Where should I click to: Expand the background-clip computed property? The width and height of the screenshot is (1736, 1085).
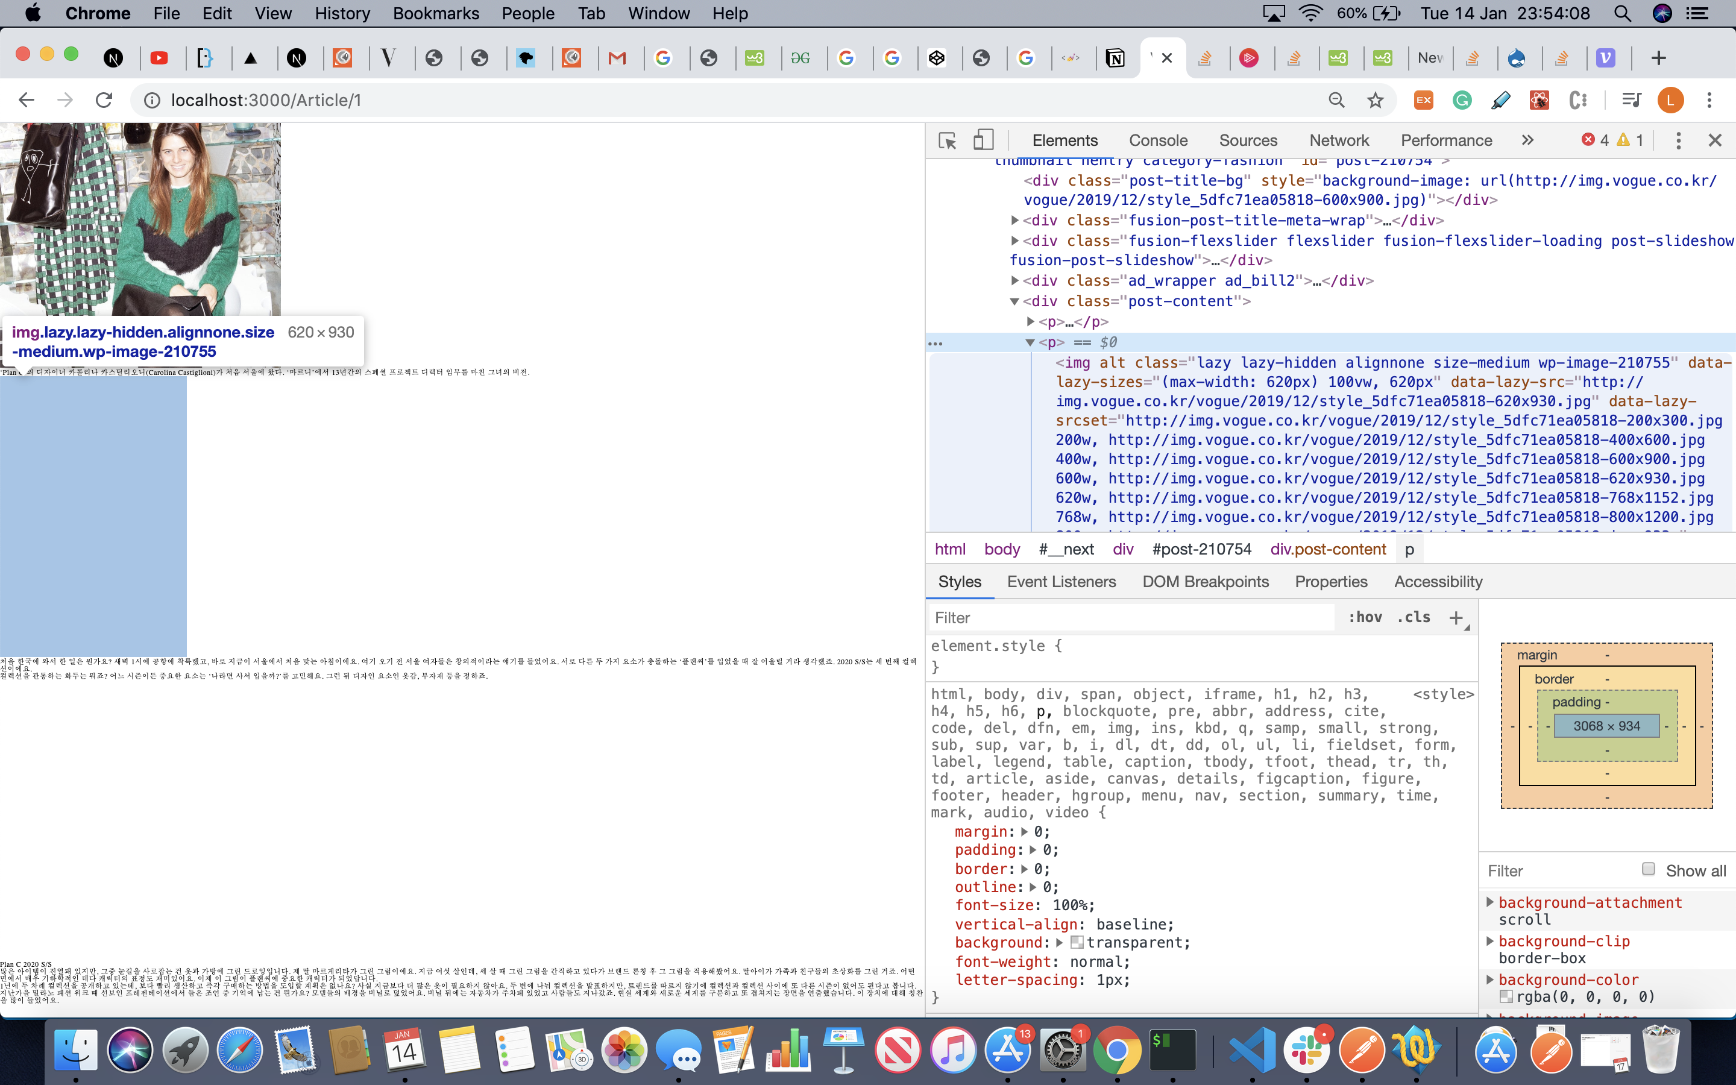click(x=1490, y=941)
